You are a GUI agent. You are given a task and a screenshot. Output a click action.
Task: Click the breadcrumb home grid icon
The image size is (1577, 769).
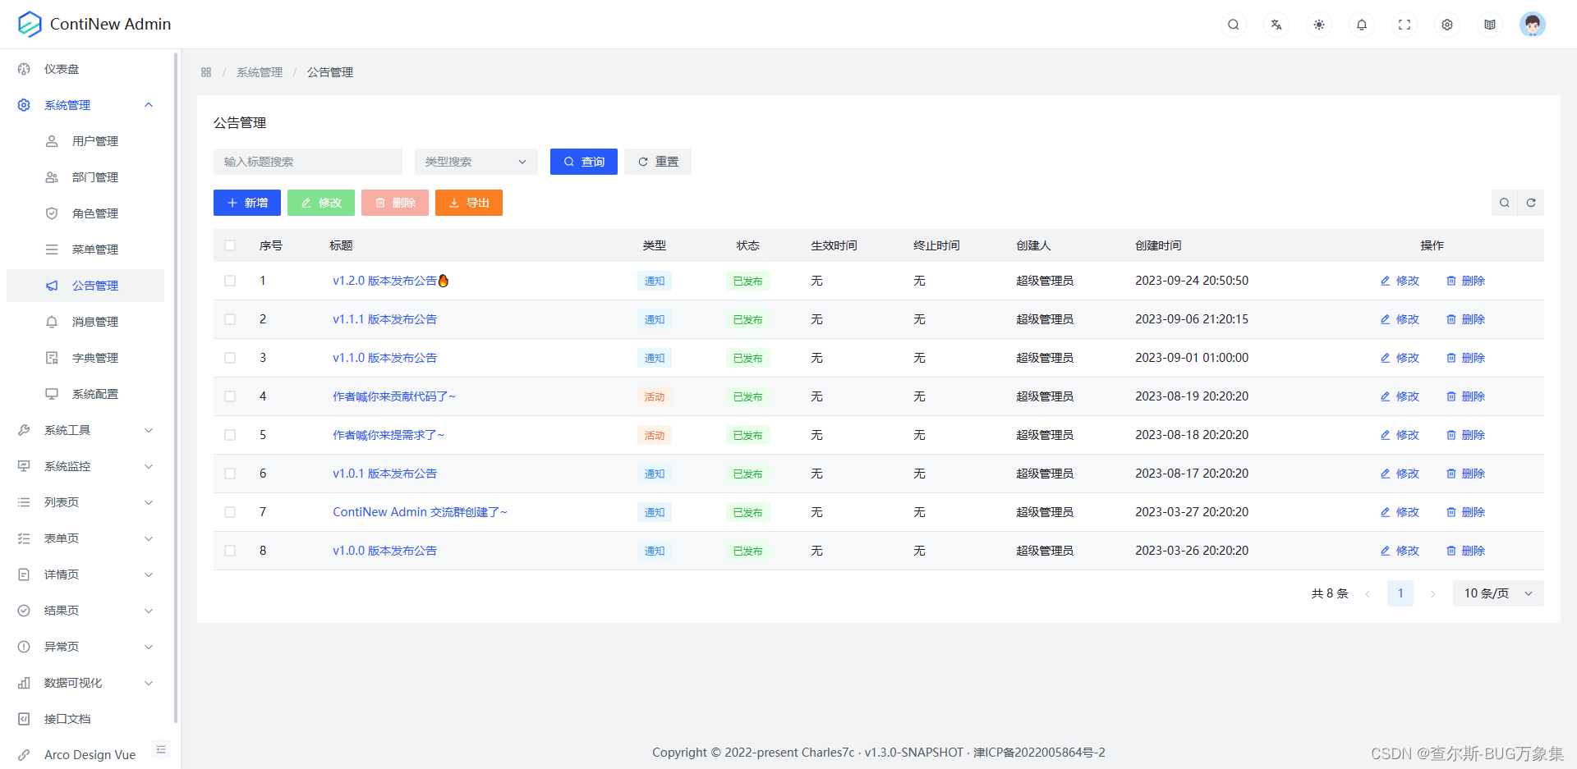206,72
